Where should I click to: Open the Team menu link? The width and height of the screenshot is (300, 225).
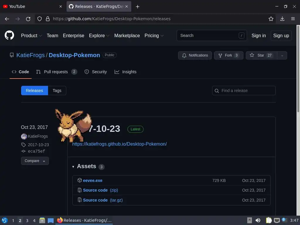(x=52, y=35)
